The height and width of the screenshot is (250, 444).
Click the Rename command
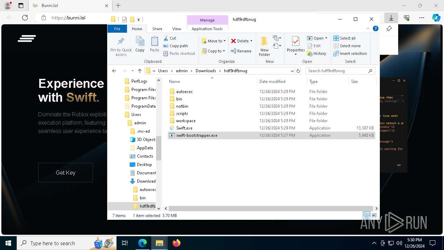point(241,51)
